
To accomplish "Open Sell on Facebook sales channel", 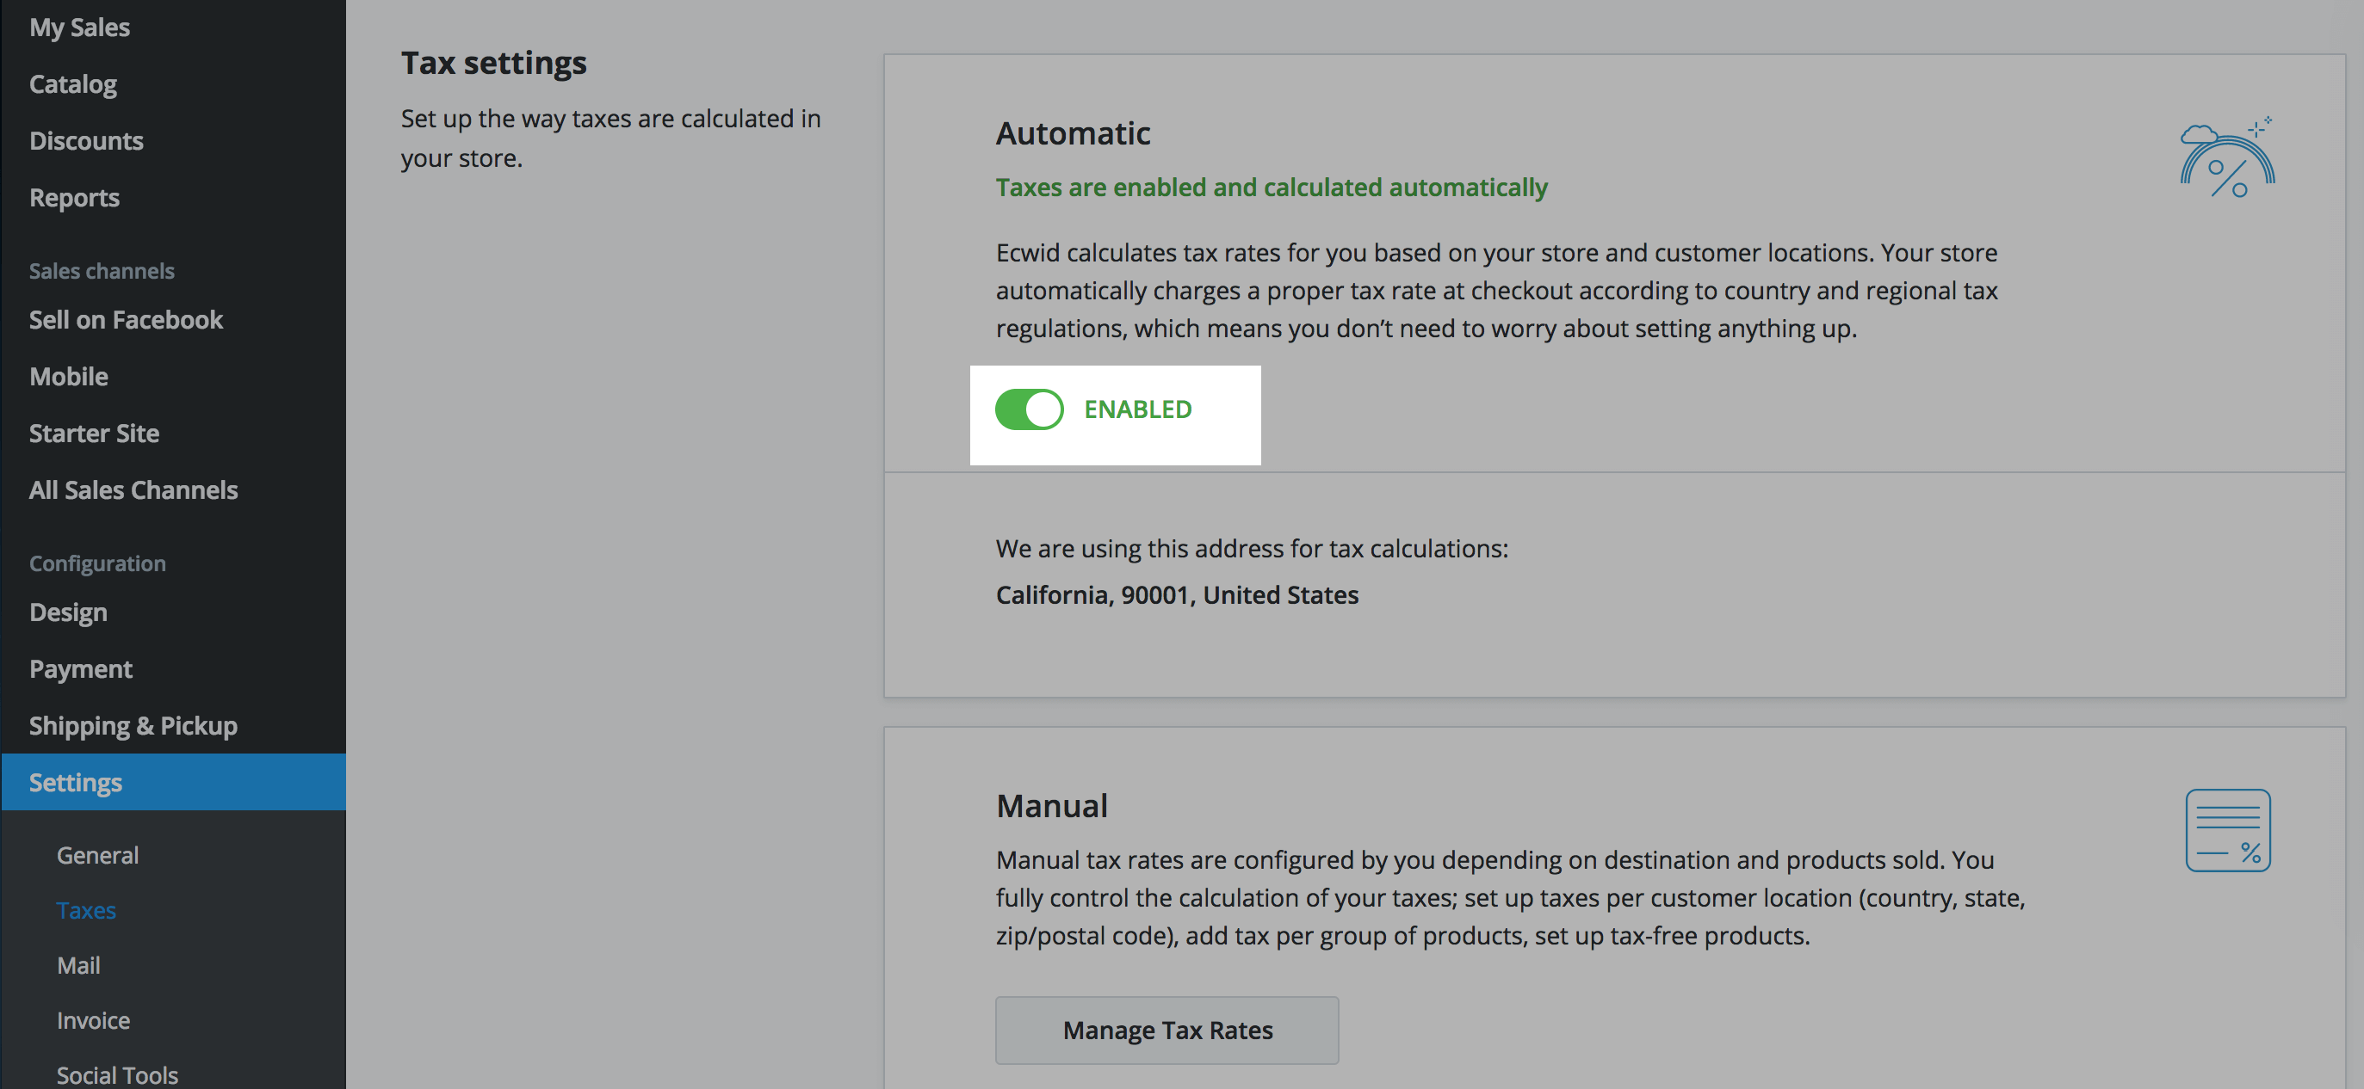I will click(125, 319).
